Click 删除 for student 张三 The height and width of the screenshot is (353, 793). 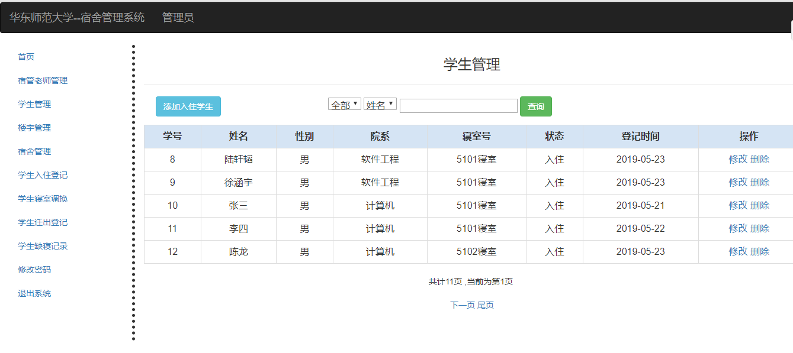point(760,205)
